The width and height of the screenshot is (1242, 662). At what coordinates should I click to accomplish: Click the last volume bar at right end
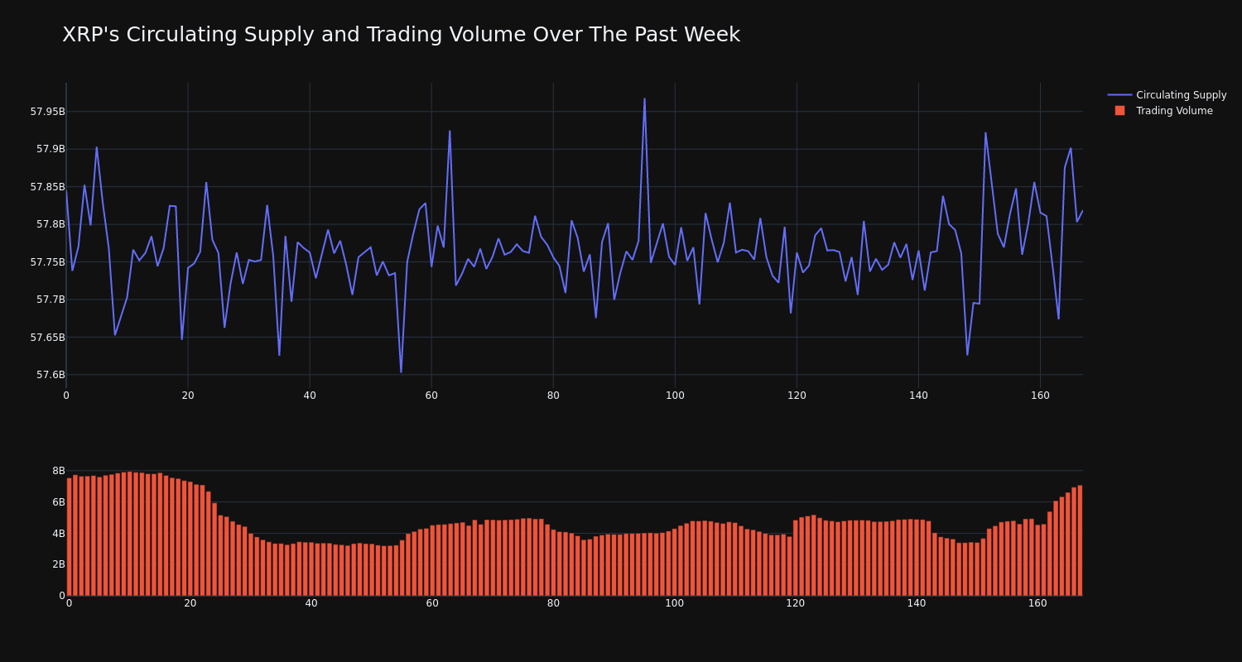1080,540
